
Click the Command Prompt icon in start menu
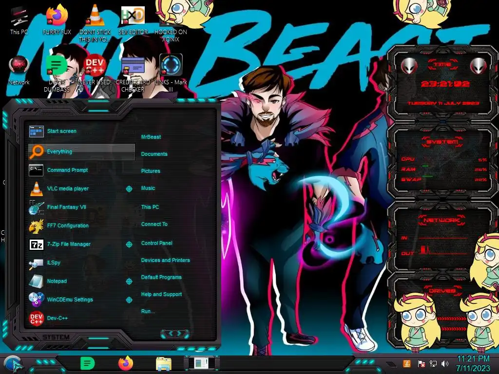click(36, 170)
